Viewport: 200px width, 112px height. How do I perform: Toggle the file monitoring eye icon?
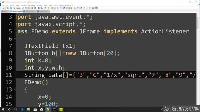pos(78,8)
